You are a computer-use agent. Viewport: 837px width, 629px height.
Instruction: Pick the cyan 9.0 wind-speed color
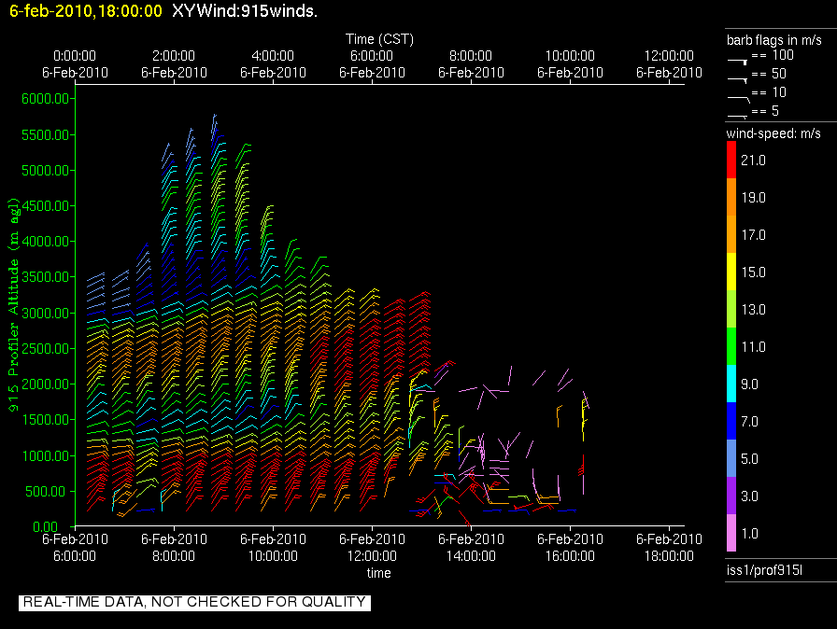733,384
